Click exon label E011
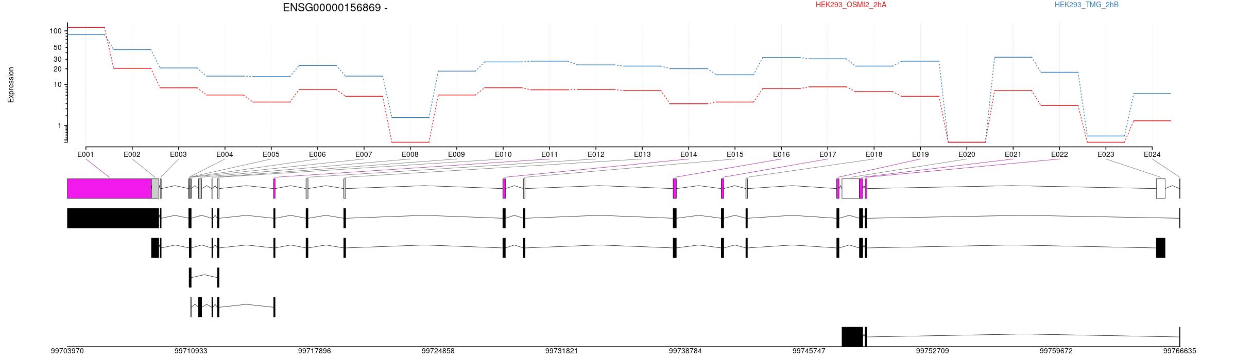 pyautogui.click(x=550, y=154)
